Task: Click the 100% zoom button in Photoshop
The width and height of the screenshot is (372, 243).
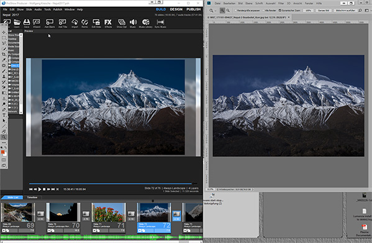Action: (308, 11)
